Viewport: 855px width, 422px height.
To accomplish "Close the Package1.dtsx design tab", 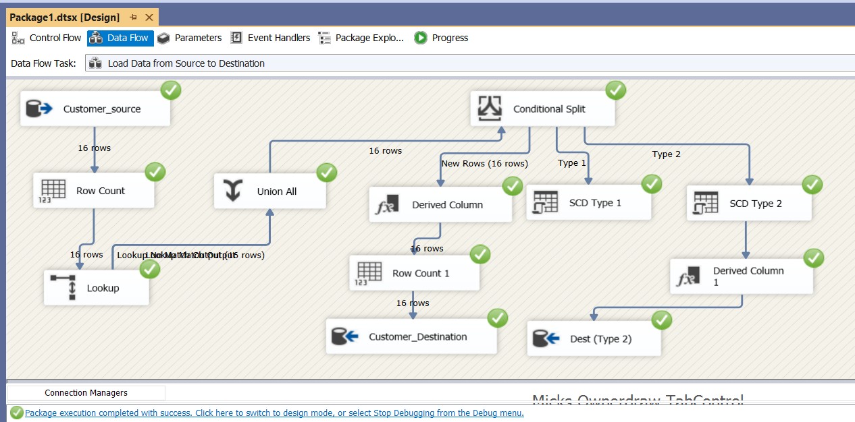I will (149, 17).
